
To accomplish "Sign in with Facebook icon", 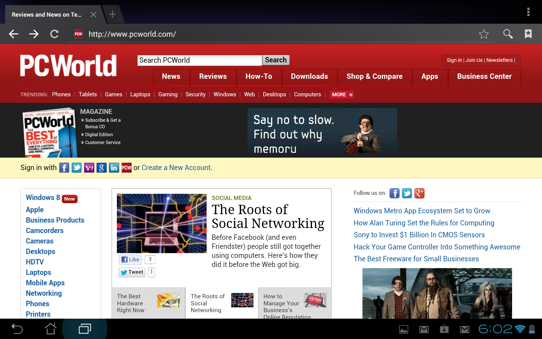I will point(64,168).
